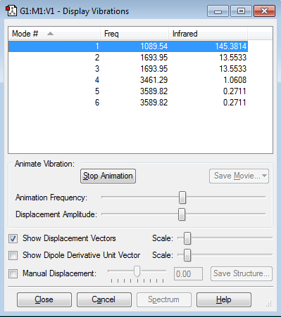Select mode 5 row in vibrations list
281x317 pixels.
click(128, 91)
